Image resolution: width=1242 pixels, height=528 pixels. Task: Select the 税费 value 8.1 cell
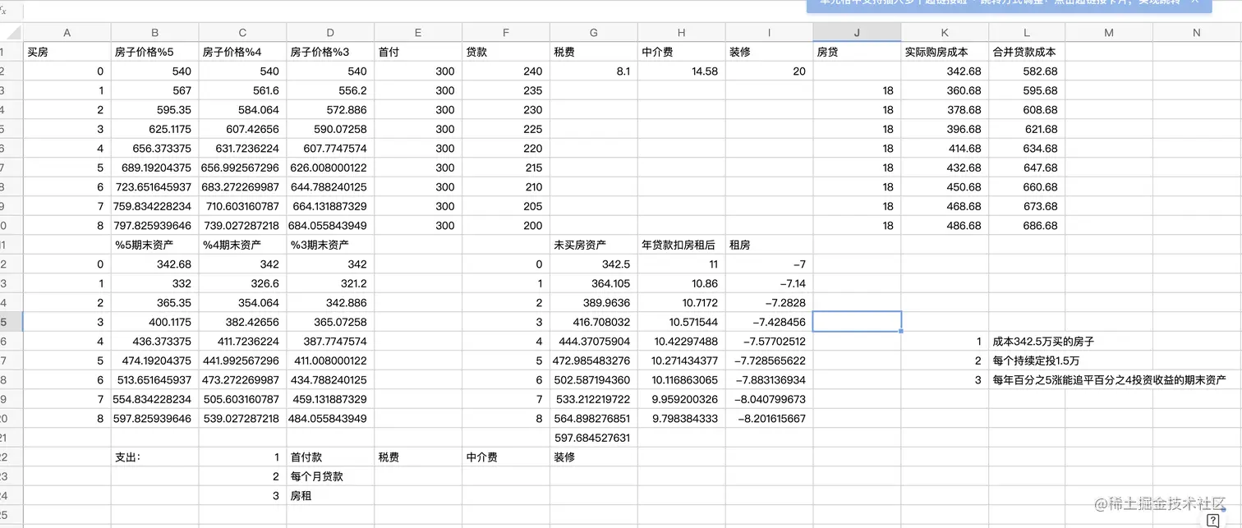(x=594, y=71)
